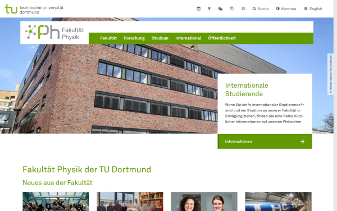The image size is (337, 211).
Task: Switch language to English
Action: tap(313, 8)
